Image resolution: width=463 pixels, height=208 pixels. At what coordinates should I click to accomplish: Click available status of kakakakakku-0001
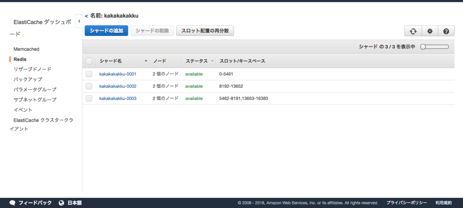(194, 74)
